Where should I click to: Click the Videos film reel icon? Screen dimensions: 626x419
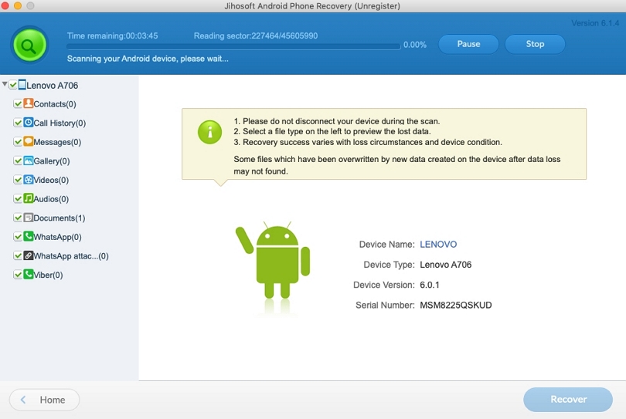pos(29,179)
